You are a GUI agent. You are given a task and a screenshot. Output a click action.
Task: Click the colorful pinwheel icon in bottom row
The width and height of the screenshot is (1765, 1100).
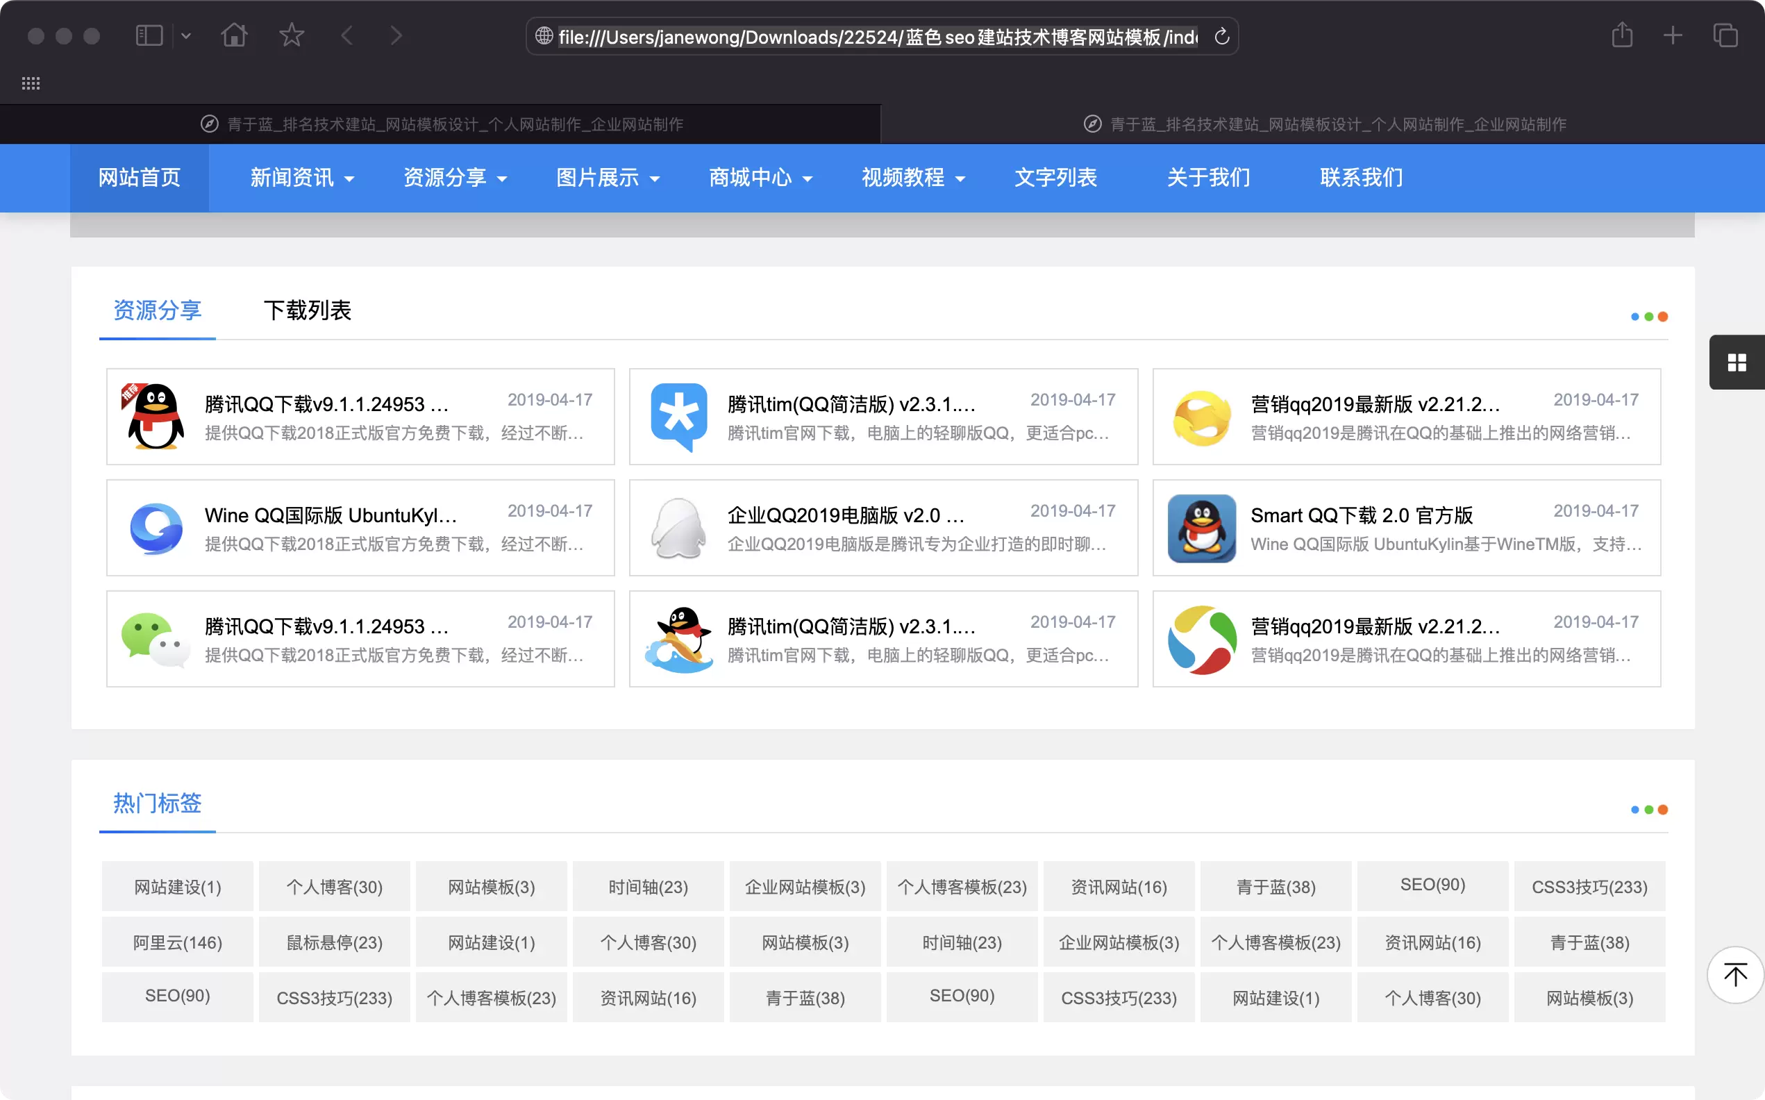[1202, 640]
